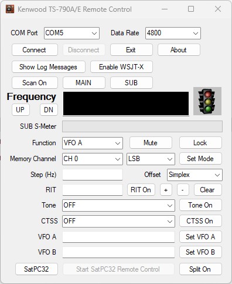This screenshot has height=284, width=232.
Task: Turn Scan On
Action: (35, 83)
